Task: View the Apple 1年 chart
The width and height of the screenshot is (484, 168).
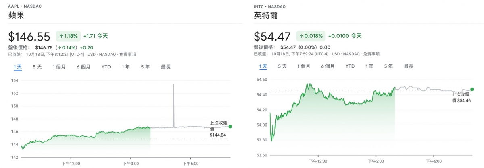Action: [126, 67]
